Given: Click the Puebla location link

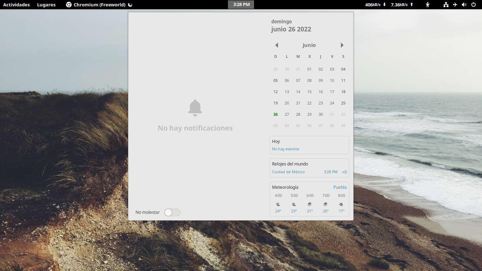Looking at the screenshot, I should click(340, 187).
